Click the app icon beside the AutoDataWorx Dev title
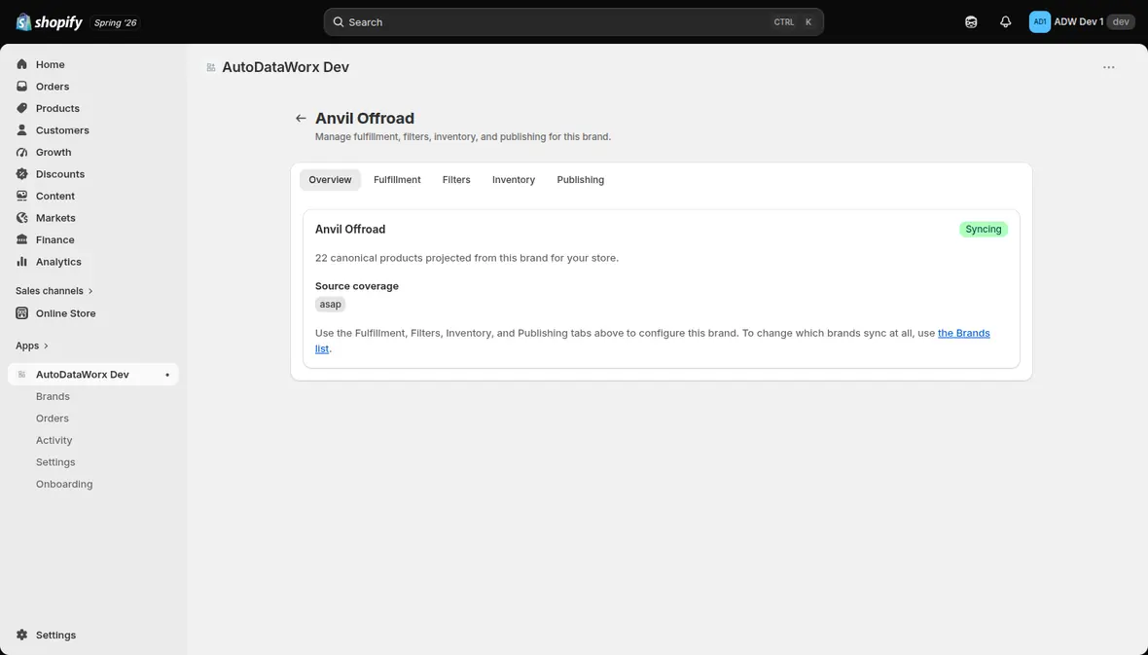 (211, 67)
